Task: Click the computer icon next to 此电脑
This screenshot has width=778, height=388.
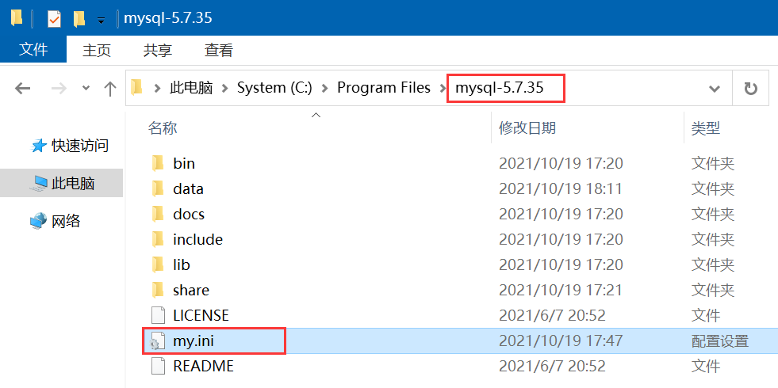Action: click(x=39, y=184)
